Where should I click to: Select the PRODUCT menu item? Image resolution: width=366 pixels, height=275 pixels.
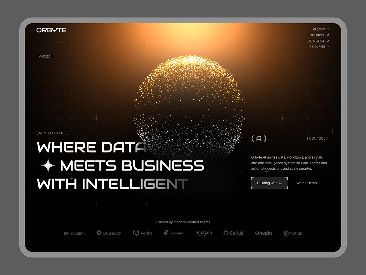[x=319, y=29]
